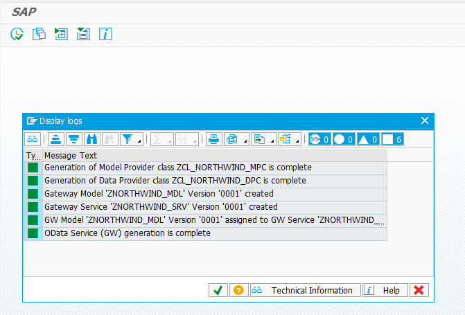Click the orange question mark icon
The height and width of the screenshot is (315, 465).
238,291
